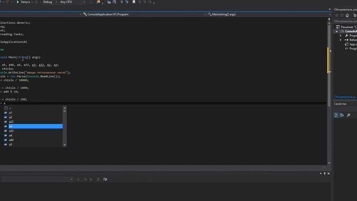Click the field icon beside a1 in IntelliSense
This screenshot has width=357, height=201.
pos(6,113)
